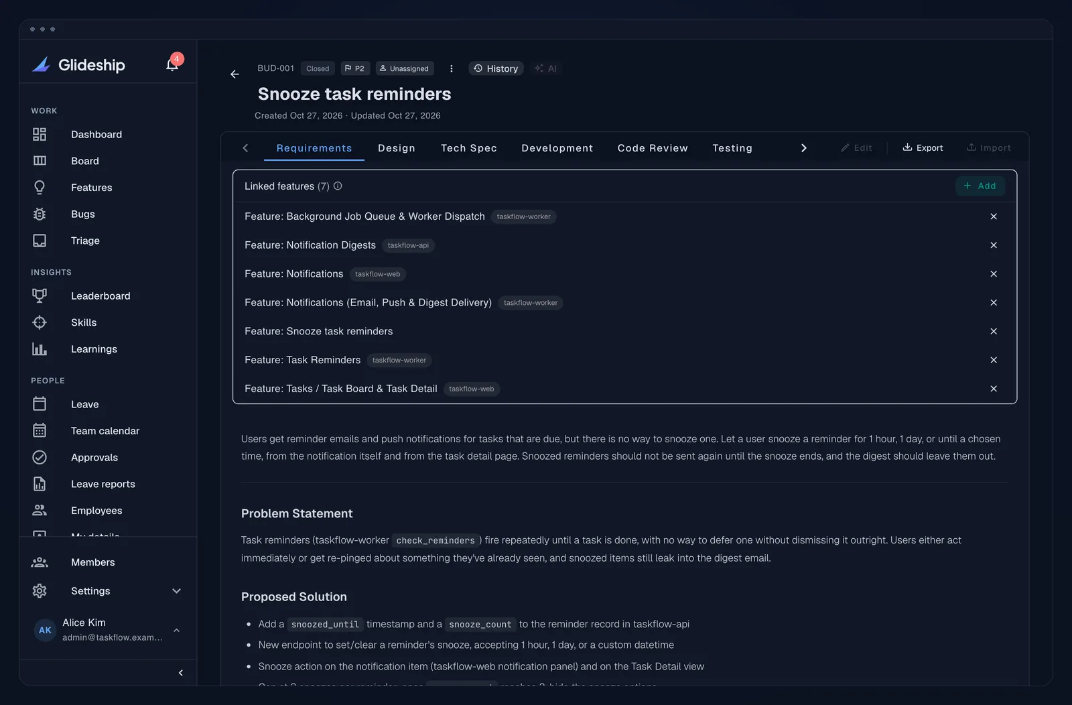Open the Unassigned assignee selector
Screen dimensions: 1072x705
(x=405, y=68)
